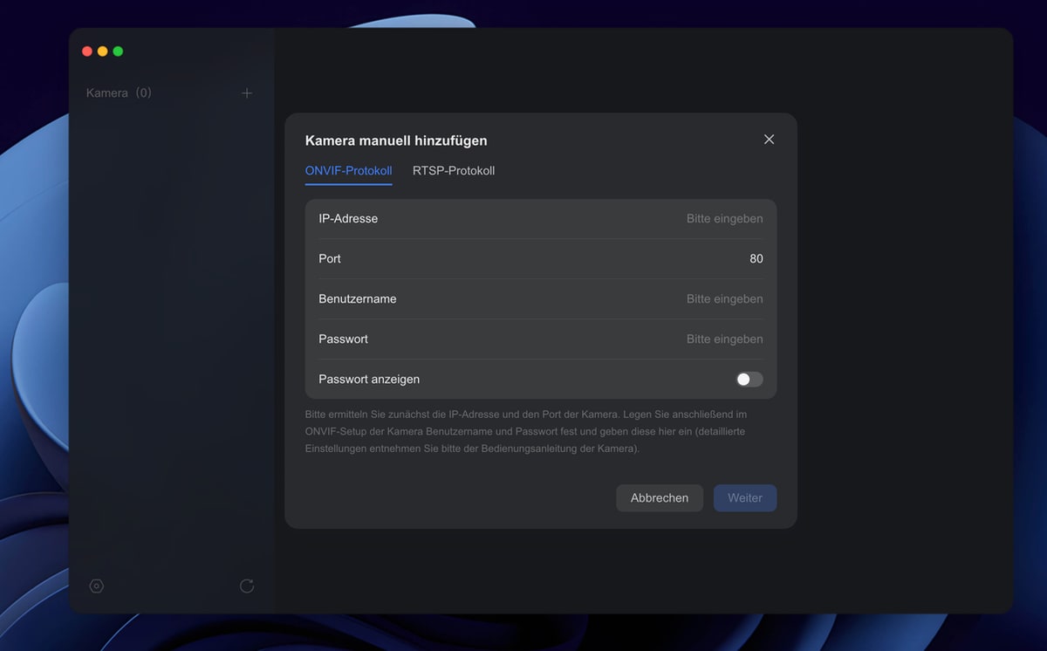This screenshot has height=651, width=1047.
Task: Switch to the RTSP-Protokoll tab
Action: pos(454,171)
